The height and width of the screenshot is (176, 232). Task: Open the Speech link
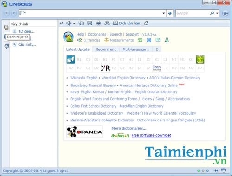[x=116, y=34]
